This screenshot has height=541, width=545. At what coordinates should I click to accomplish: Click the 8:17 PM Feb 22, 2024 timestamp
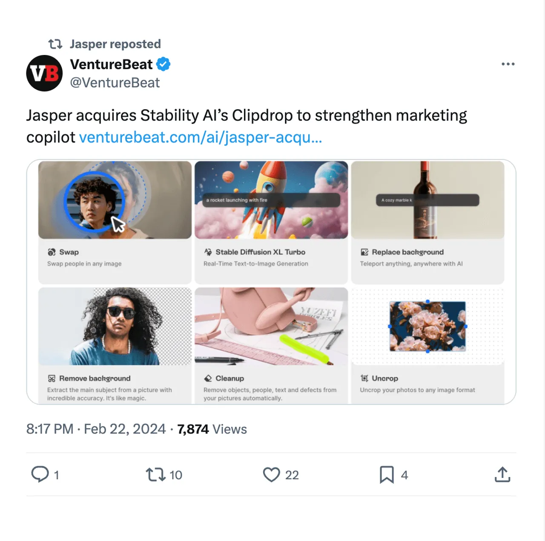click(x=96, y=429)
